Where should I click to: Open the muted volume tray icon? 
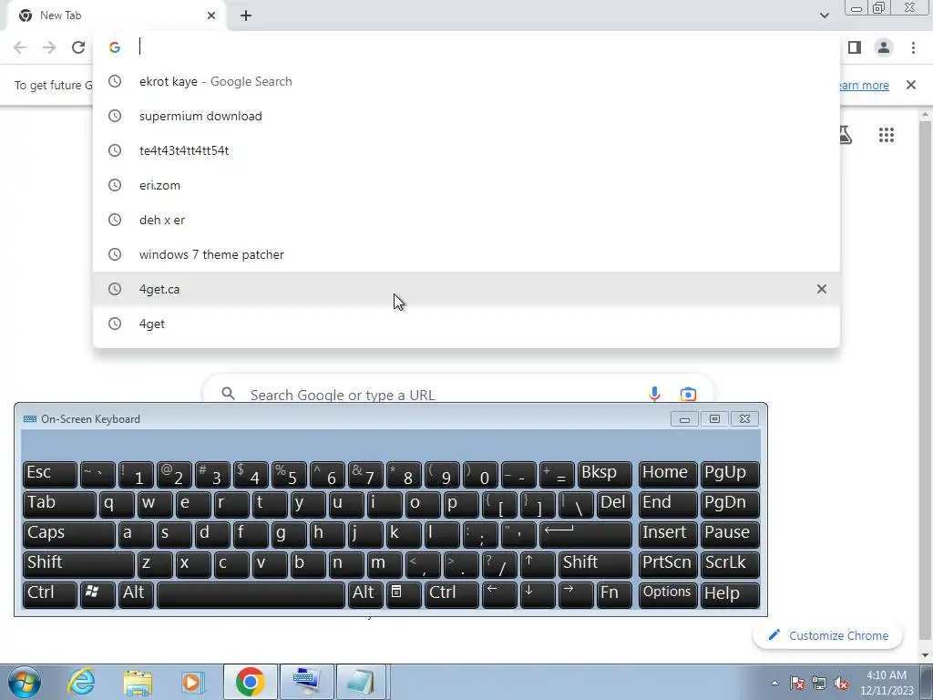coord(841,683)
